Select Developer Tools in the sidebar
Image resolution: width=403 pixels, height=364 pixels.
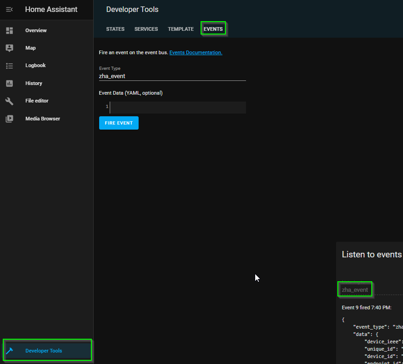[47, 350]
